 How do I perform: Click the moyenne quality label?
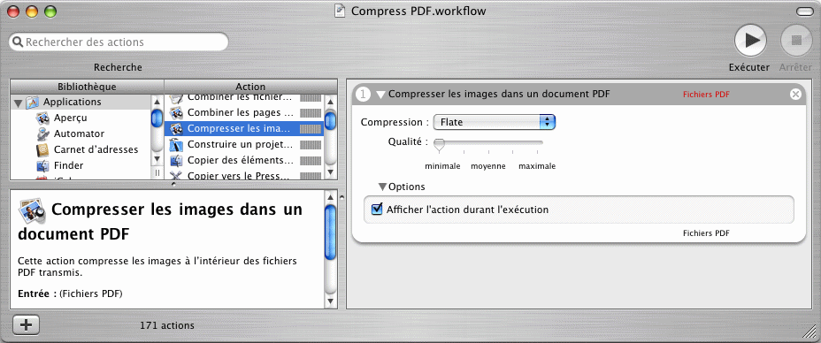[x=488, y=166]
